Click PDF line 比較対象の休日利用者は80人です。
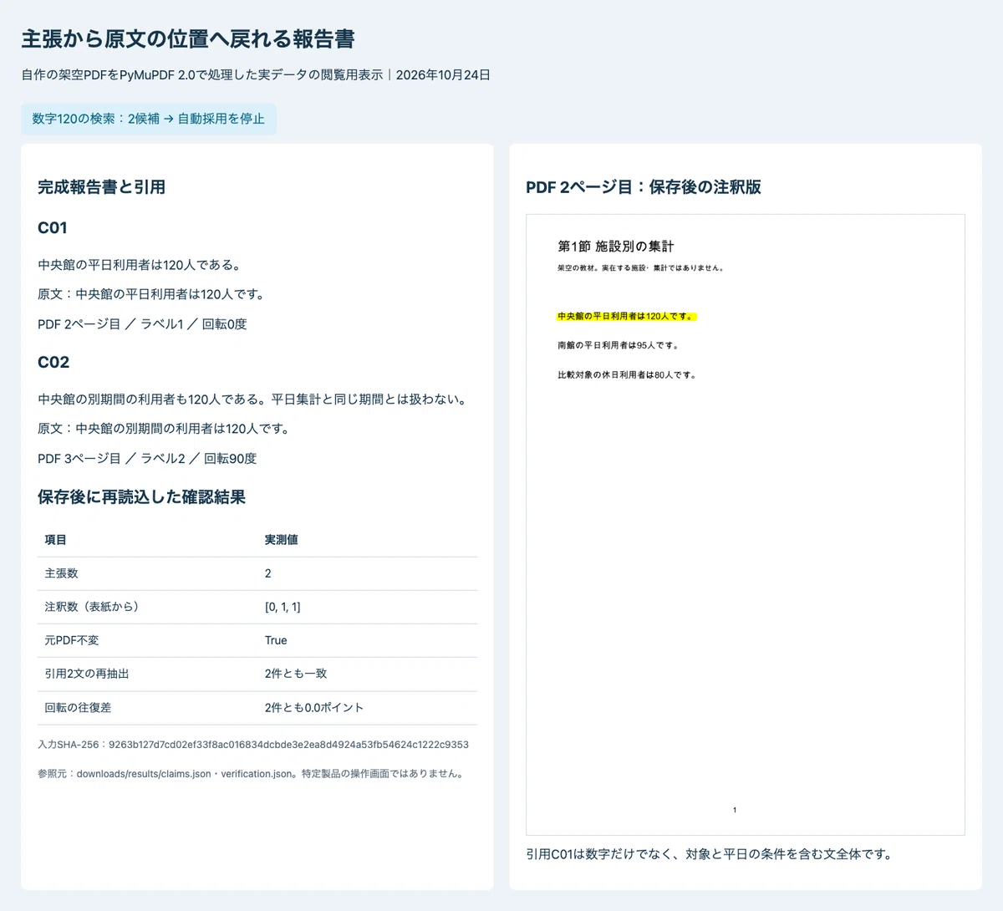Viewport: 1003px width, 911px height. tap(627, 375)
